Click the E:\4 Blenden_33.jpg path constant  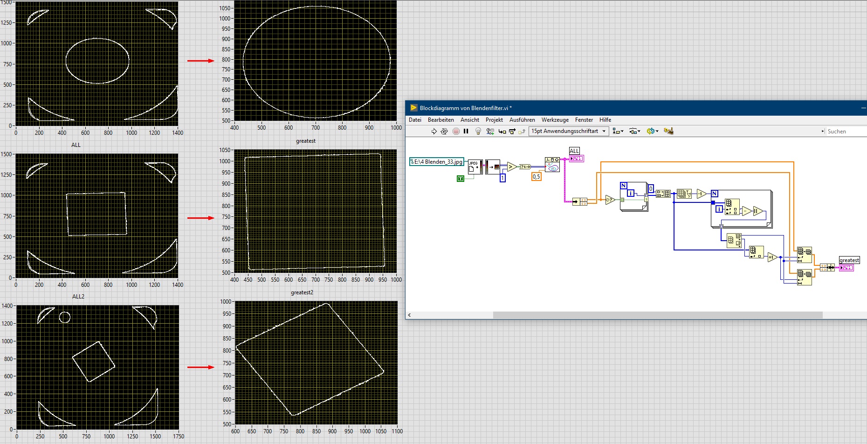tap(437, 162)
